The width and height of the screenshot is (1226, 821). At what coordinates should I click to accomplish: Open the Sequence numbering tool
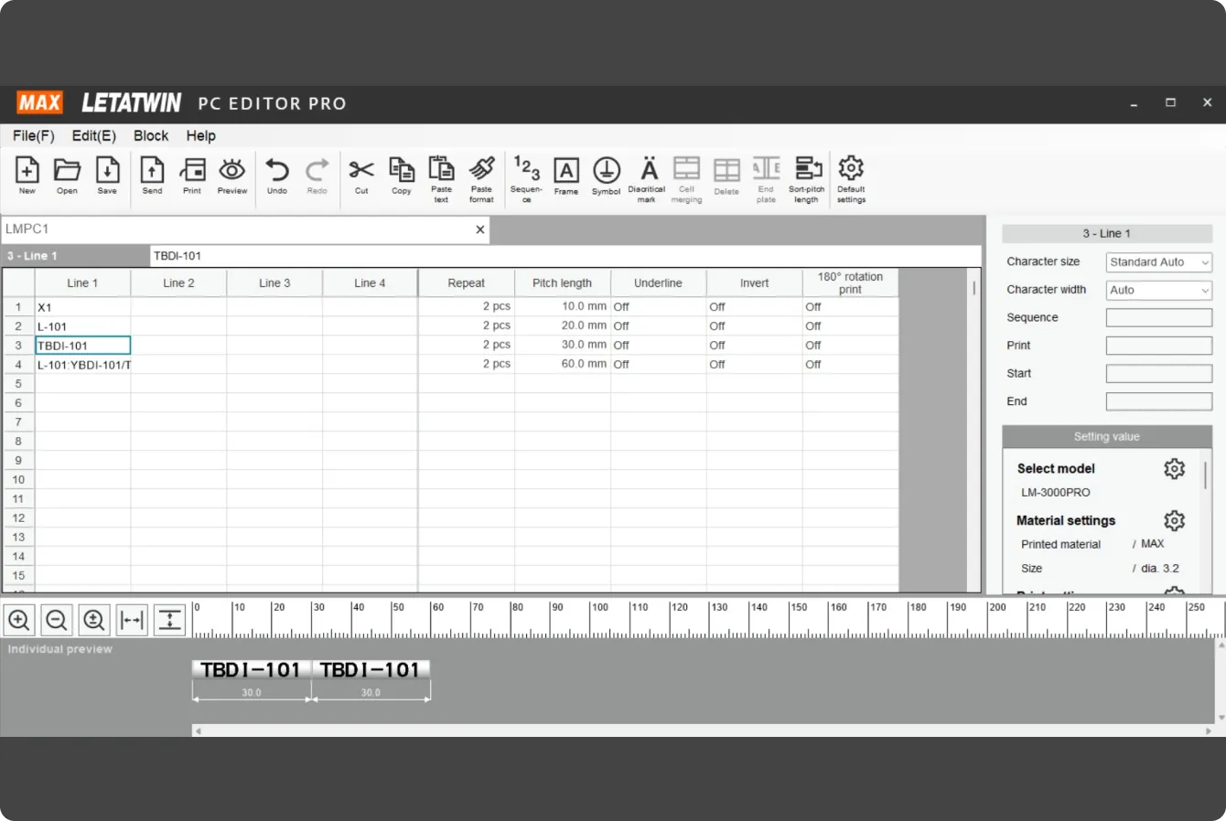526,178
